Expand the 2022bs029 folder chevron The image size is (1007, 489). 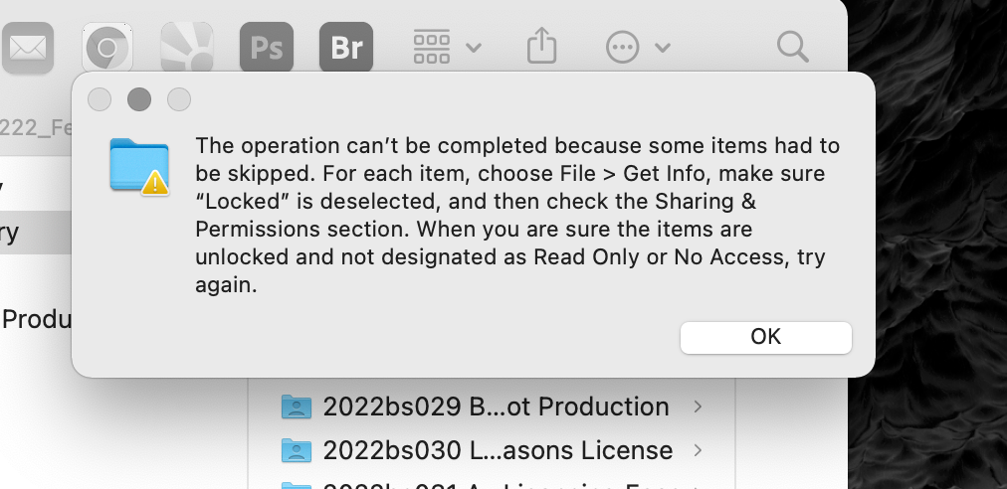pos(698,407)
